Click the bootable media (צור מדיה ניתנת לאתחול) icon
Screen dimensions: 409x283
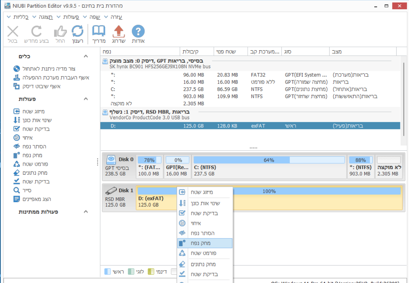click(17, 69)
